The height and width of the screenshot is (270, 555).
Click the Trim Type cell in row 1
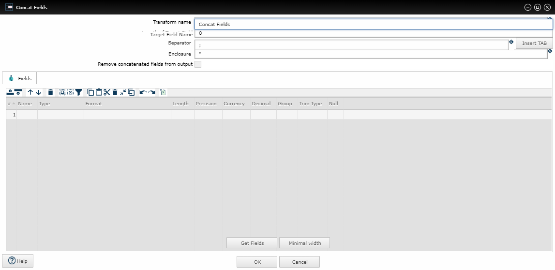click(312, 114)
